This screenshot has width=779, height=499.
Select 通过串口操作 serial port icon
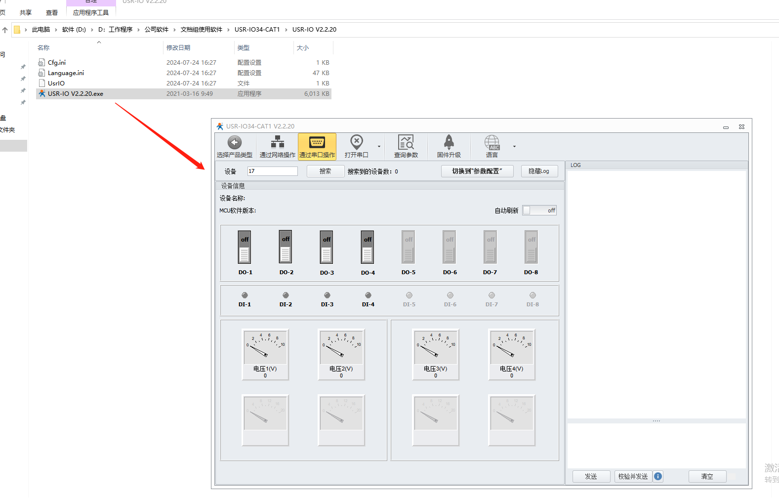(x=317, y=142)
